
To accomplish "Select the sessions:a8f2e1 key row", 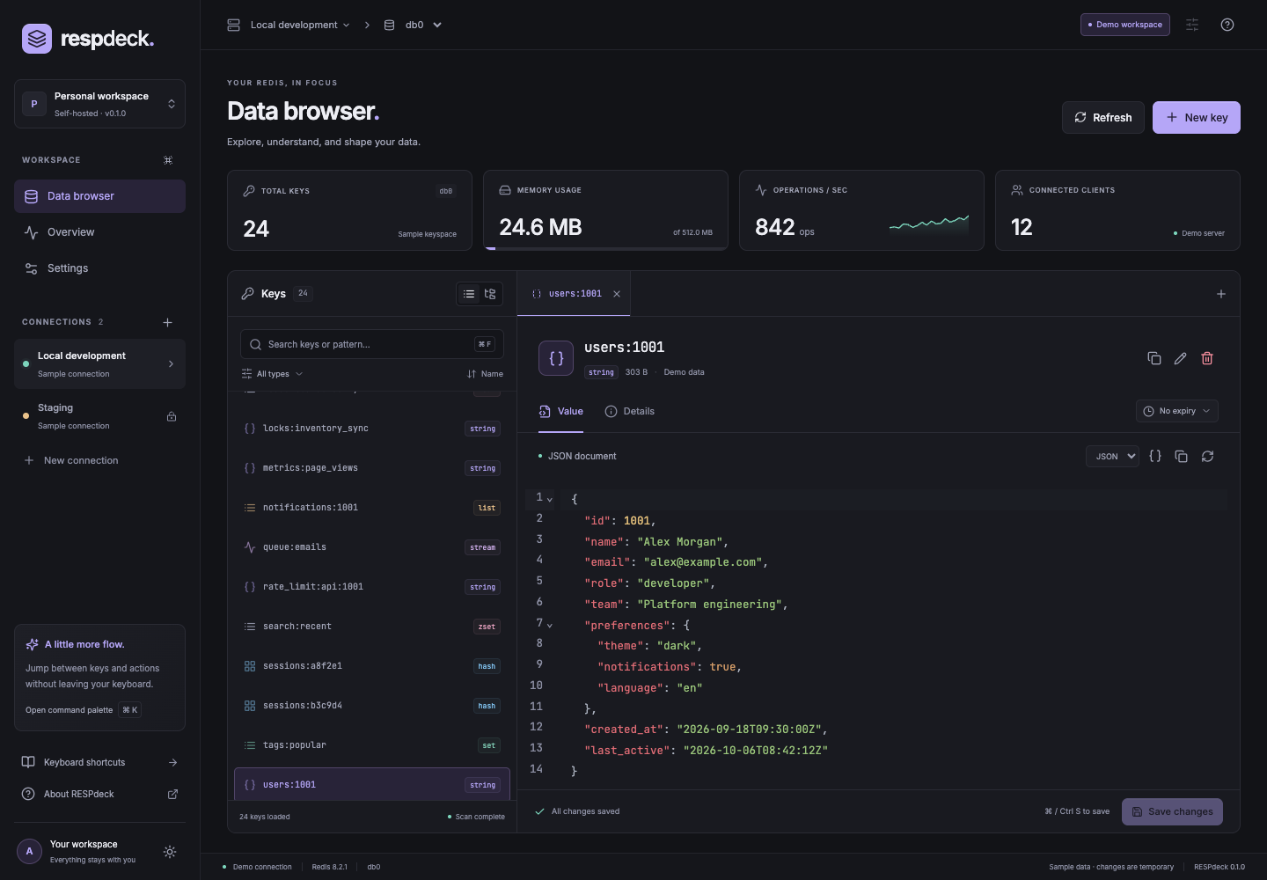I will point(372,666).
